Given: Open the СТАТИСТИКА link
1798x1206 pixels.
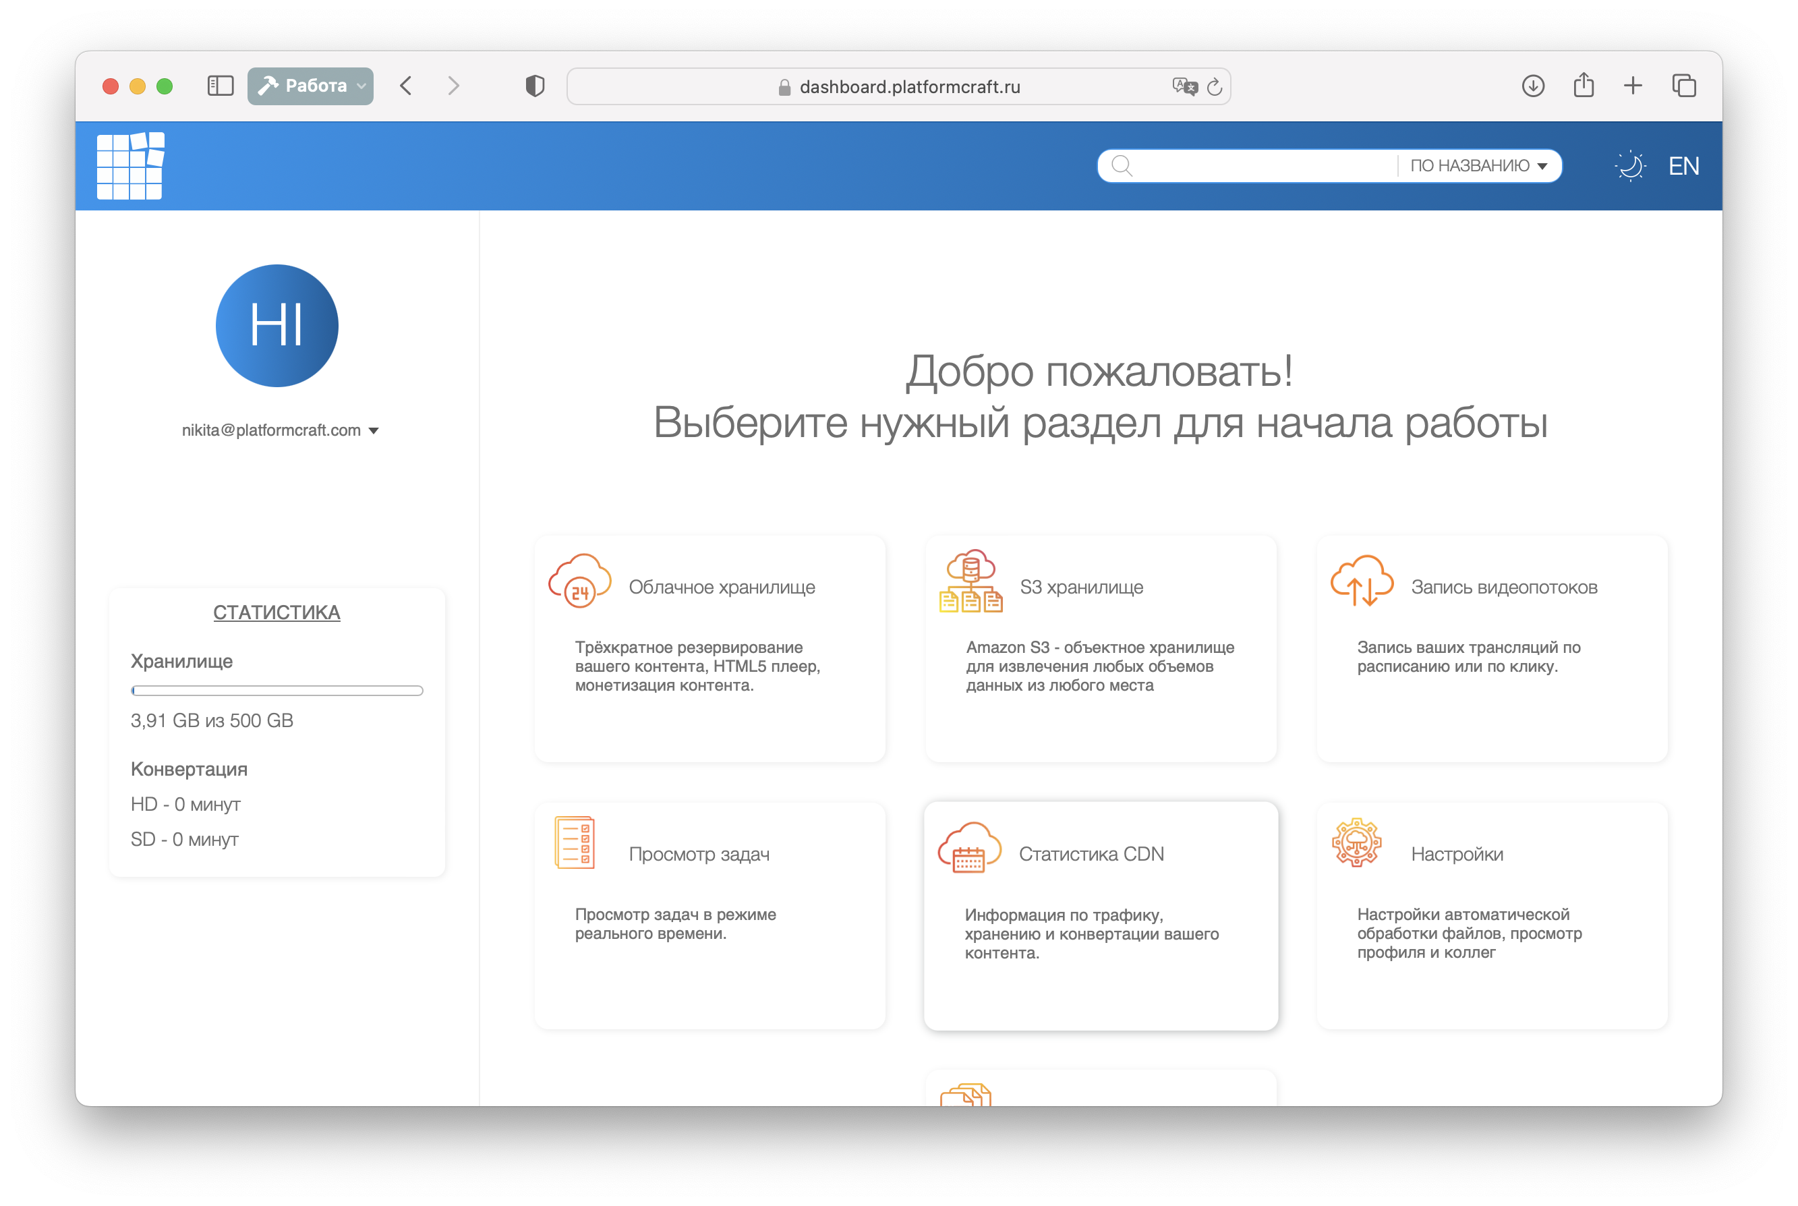Looking at the screenshot, I should pos(277,612).
